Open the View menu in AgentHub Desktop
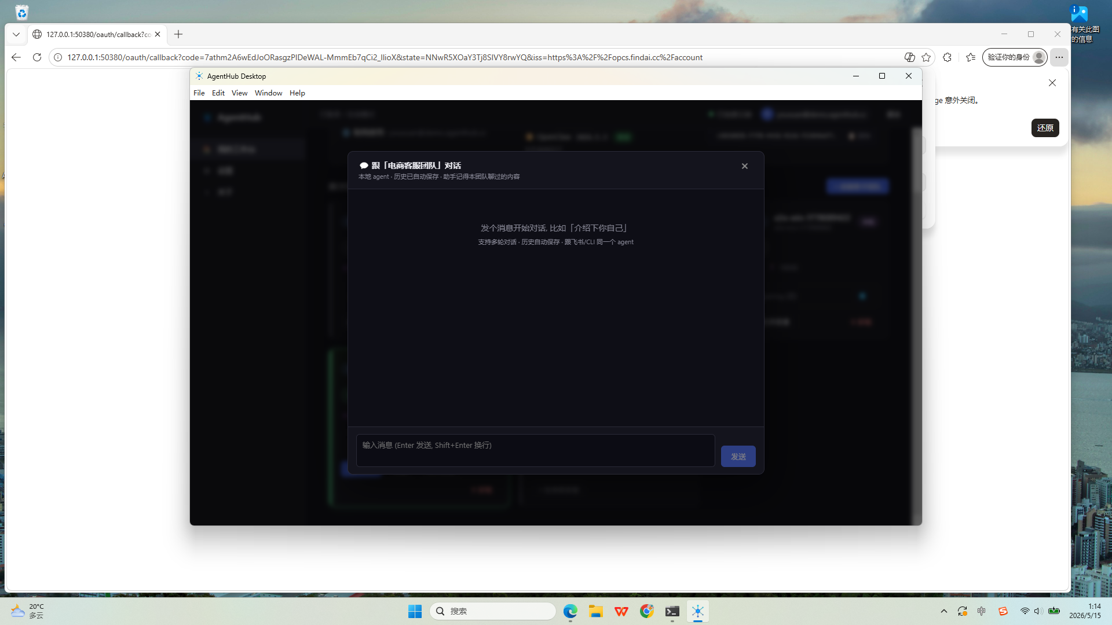Image resolution: width=1112 pixels, height=625 pixels. [x=239, y=93]
